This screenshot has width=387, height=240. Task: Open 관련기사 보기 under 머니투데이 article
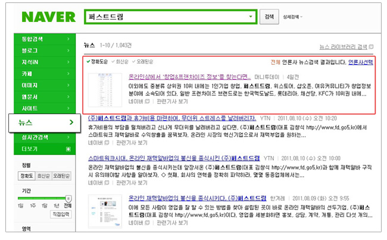(x=172, y=102)
